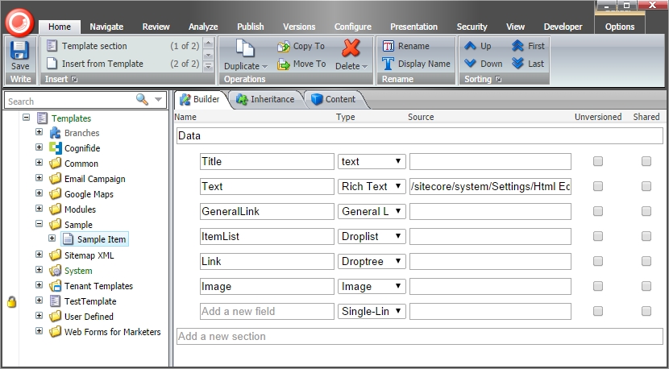Open the Navigate ribbon tab
This screenshot has height=369, width=669.
point(106,27)
